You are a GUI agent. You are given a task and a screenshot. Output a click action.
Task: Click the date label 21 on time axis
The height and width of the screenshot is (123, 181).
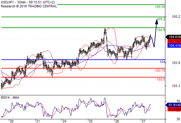[38, 121]
